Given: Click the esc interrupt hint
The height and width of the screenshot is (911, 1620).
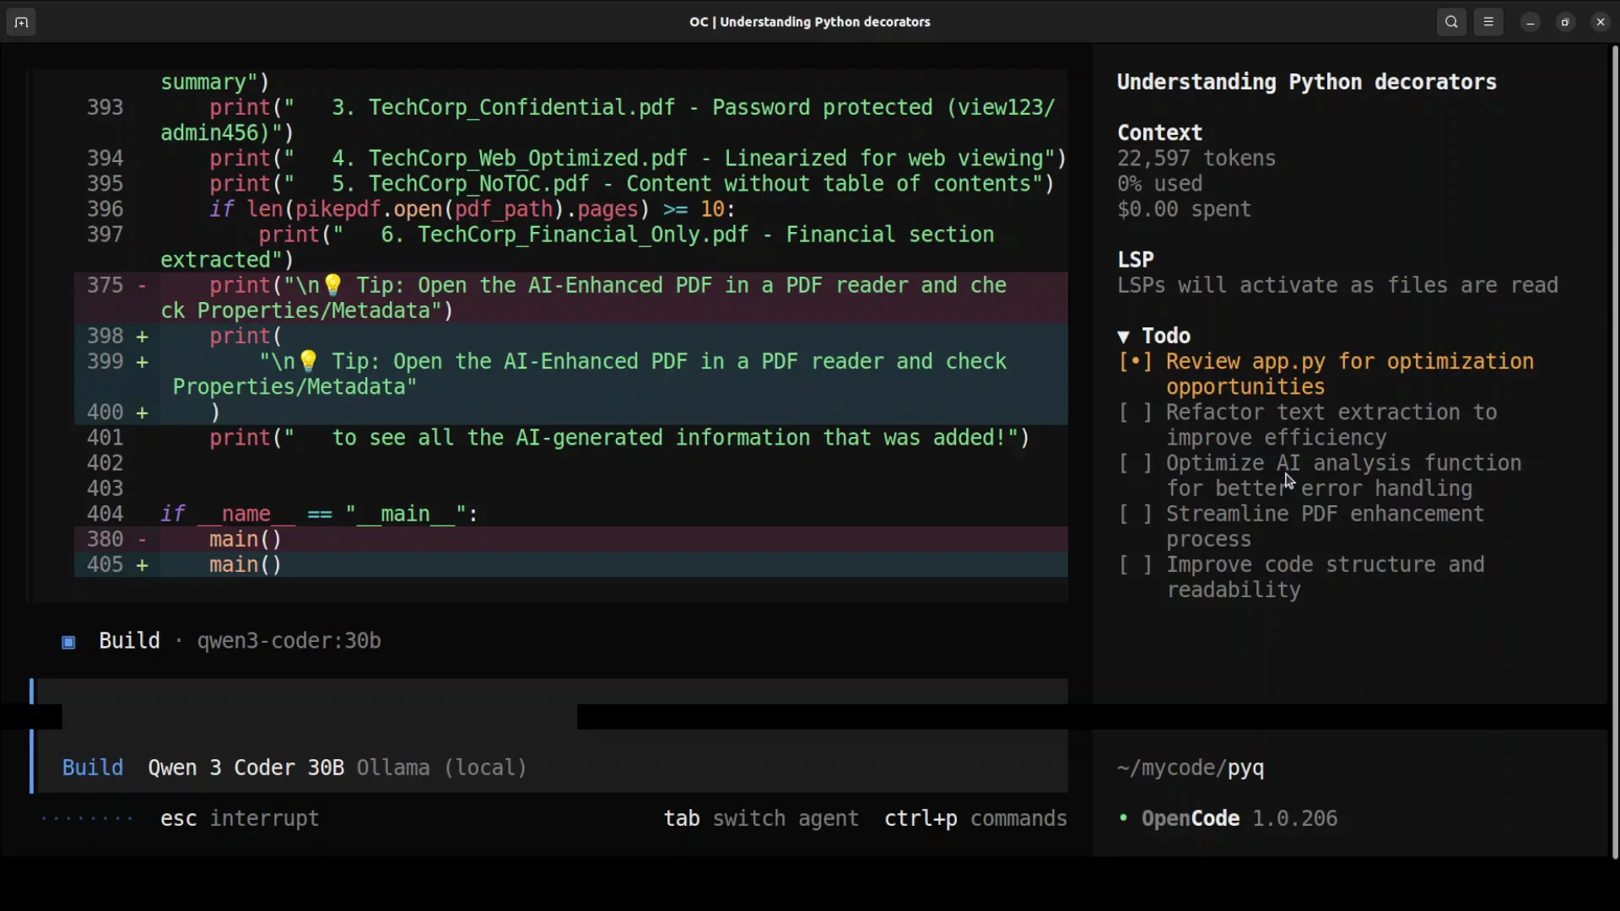Looking at the screenshot, I should [x=240, y=819].
